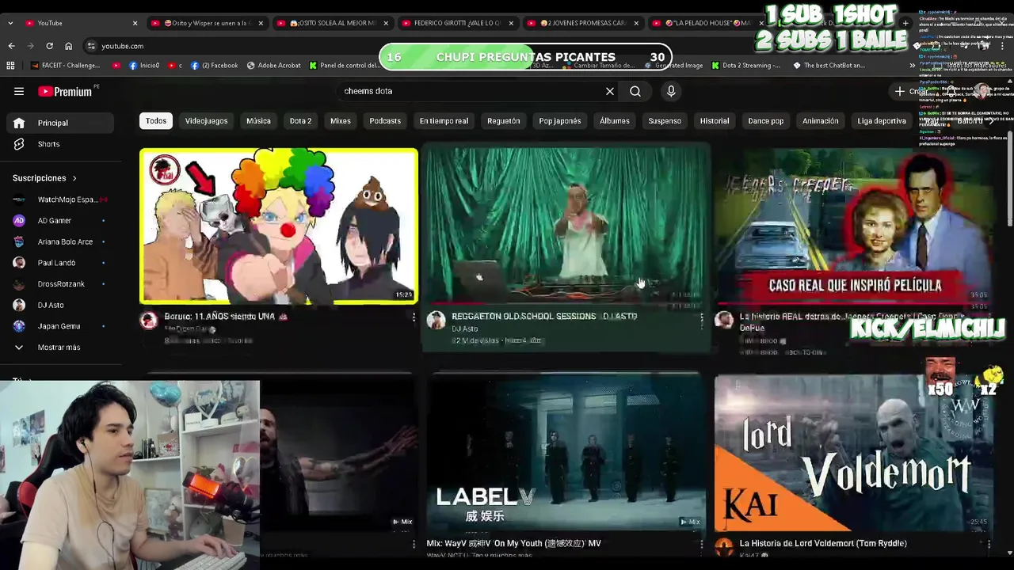Viewport: 1014px width, 570px height.
Task: Open the Adobe Acrobat bookmark
Action: 273,65
